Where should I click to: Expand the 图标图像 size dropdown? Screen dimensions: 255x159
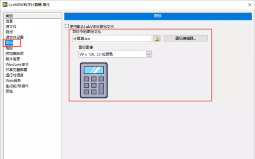(149, 54)
